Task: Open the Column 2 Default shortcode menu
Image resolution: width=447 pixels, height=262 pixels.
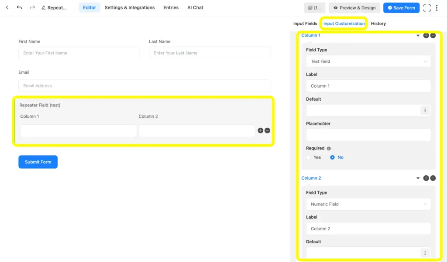Action: [x=425, y=253]
